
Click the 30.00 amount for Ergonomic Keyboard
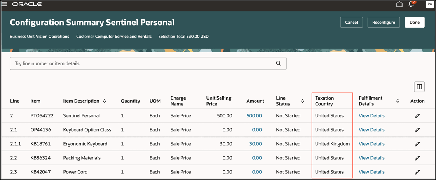tap(255, 144)
